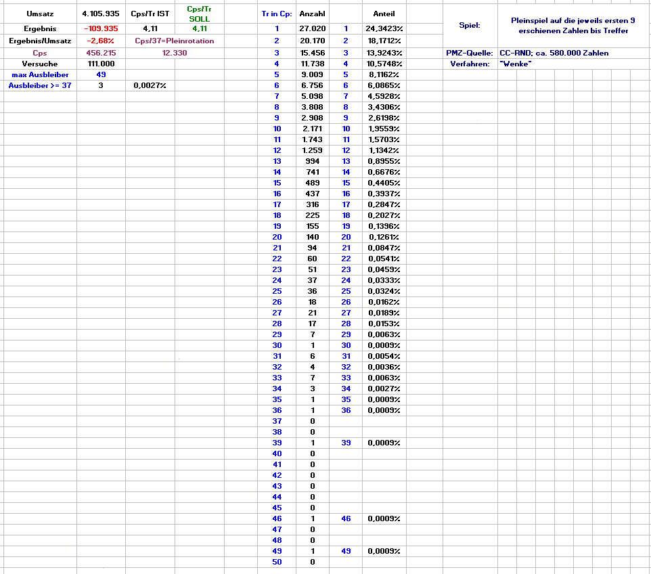The width and height of the screenshot is (651, 574).
Task: Click the Anzahl cell 437
Action: [312, 194]
